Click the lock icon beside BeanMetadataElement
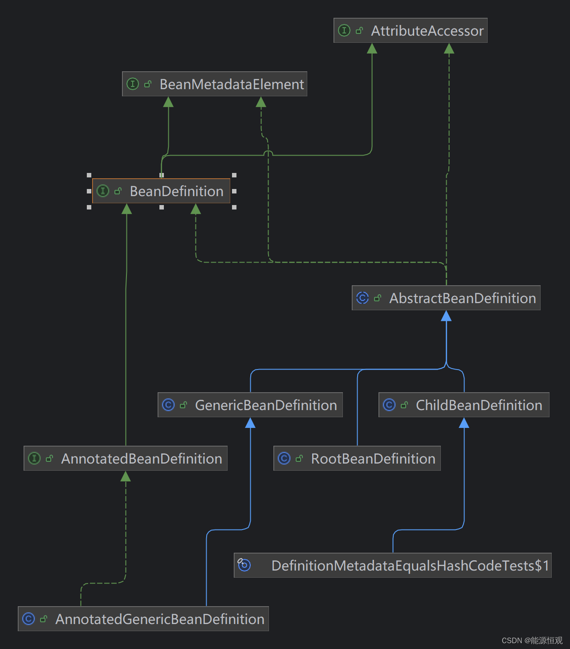 [148, 84]
